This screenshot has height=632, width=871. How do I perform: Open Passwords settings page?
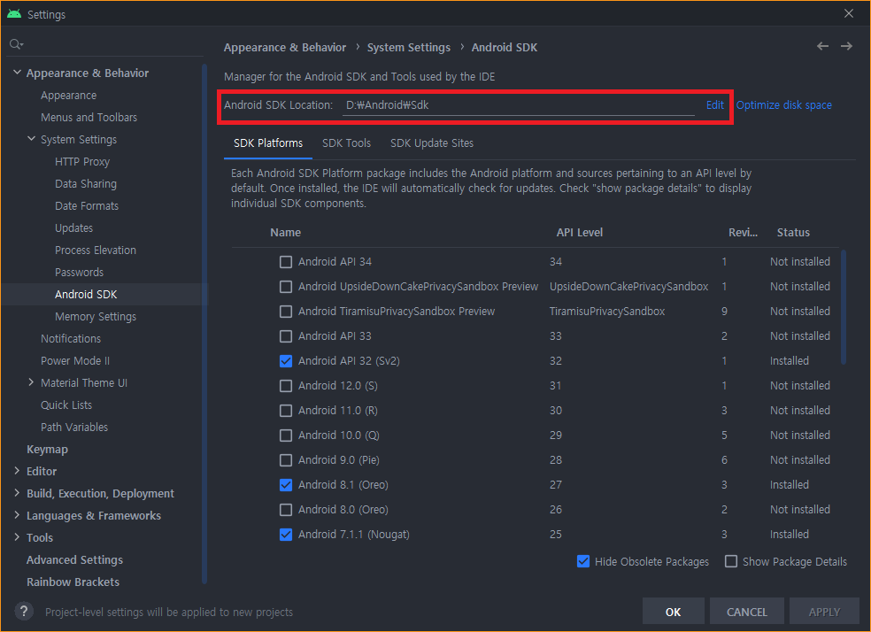[x=79, y=272]
